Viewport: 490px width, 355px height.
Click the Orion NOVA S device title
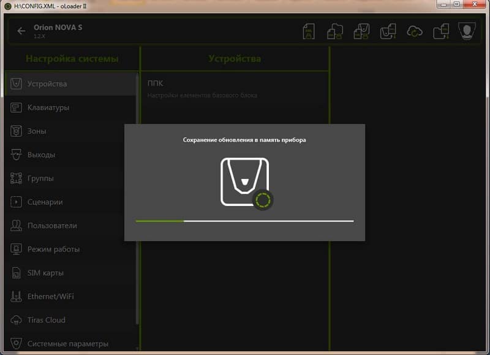click(58, 28)
